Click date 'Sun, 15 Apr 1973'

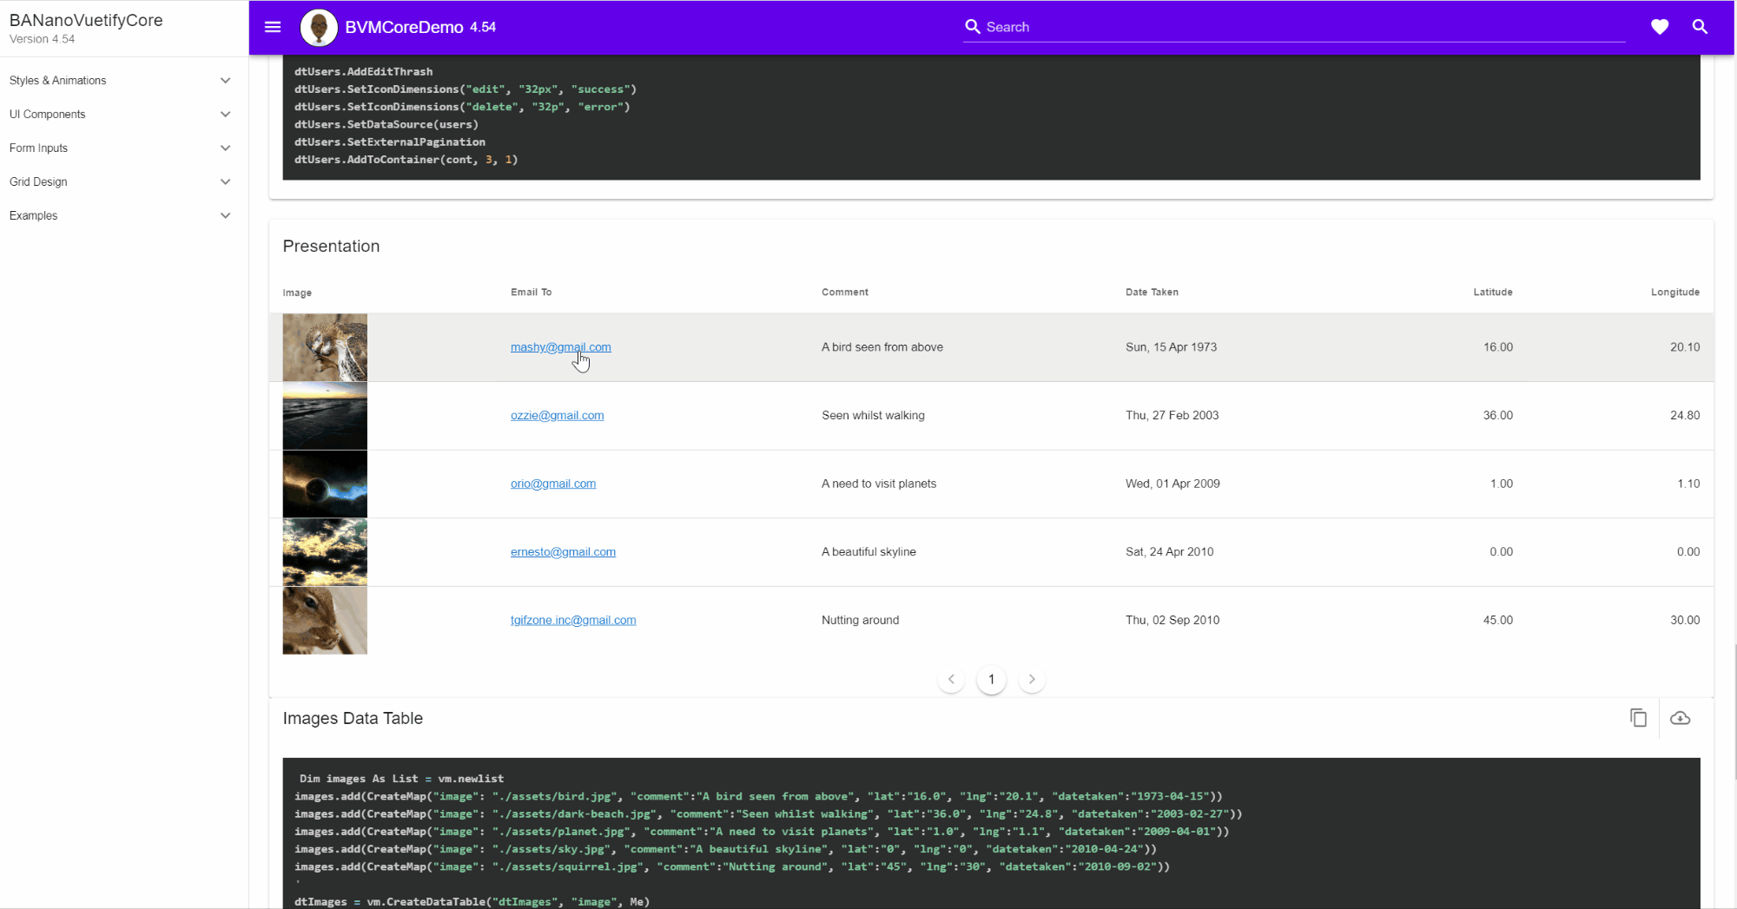pos(1171,347)
